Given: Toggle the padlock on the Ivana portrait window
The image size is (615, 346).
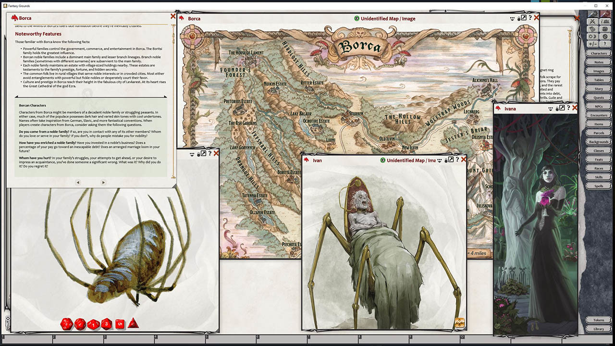Looking at the screenshot, I should click(557, 108).
